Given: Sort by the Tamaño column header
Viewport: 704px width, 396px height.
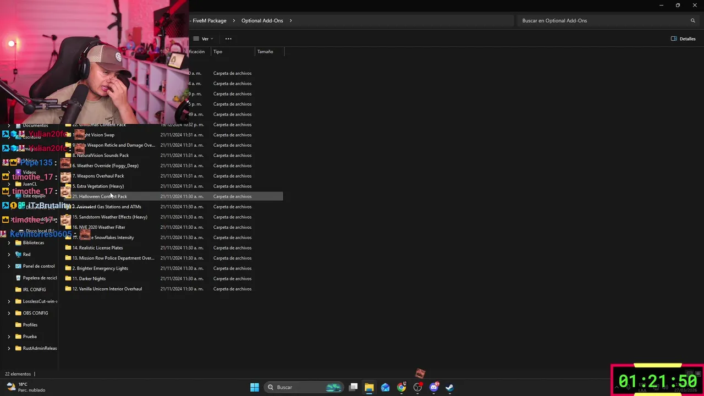Looking at the screenshot, I should tap(265, 52).
